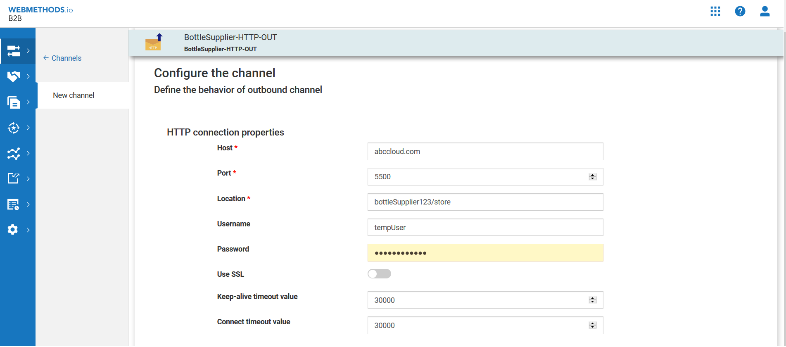Open the circular star sidebar icon
The image size is (786, 347).
[x=14, y=128]
